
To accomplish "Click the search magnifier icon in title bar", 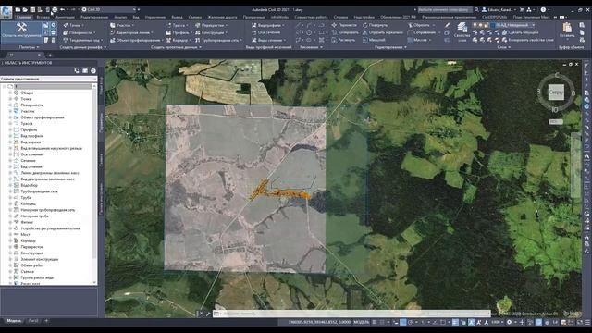I will pyautogui.click(x=476, y=10).
